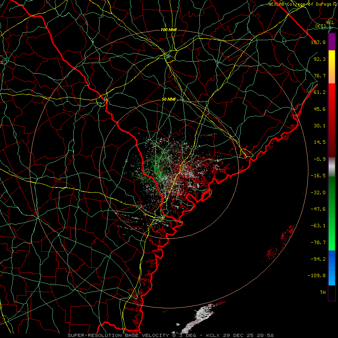Pick the black TH segment of color bar
Image resolution: width=338 pixels, height=338 pixels.
pos(332,293)
